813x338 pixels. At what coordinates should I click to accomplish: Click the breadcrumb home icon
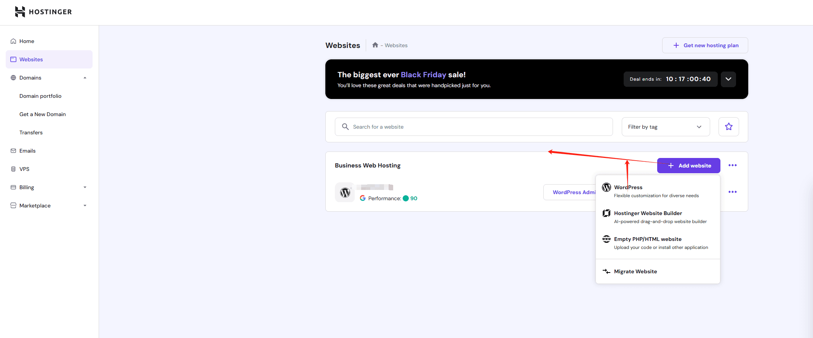click(375, 45)
